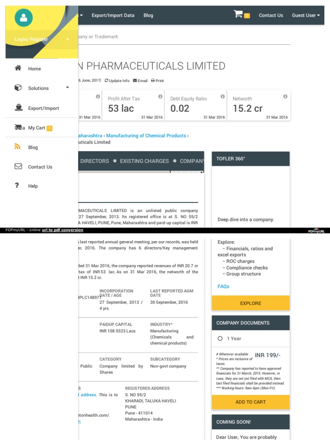Open the shopping cart icon in header

click(x=238, y=14)
